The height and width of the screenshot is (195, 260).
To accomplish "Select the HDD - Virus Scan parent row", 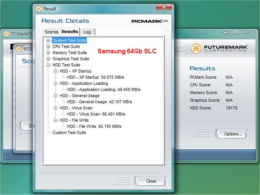I will pyautogui.click(x=76, y=108).
